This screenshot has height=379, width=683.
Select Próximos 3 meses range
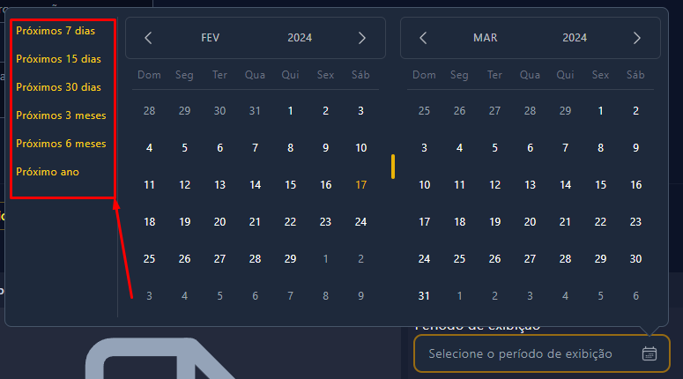click(x=61, y=115)
